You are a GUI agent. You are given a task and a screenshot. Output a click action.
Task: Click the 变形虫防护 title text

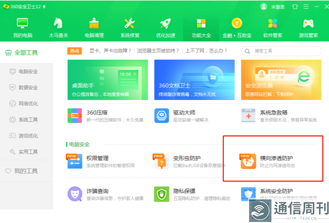pyautogui.click(x=187, y=158)
